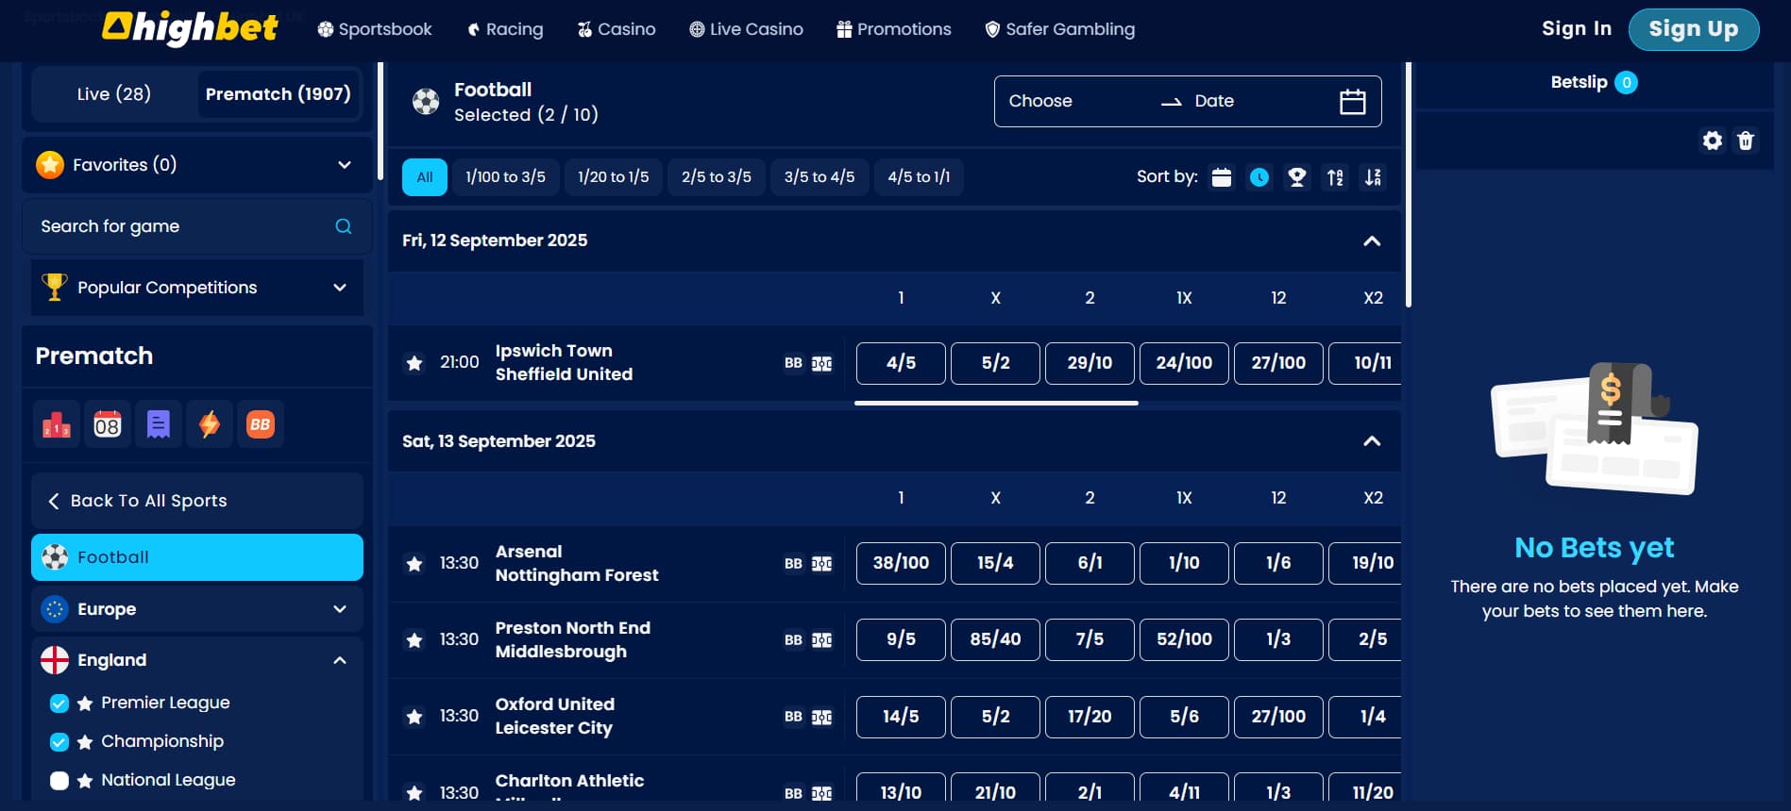Select the All odds filter
This screenshot has height=811, width=1791.
[425, 177]
